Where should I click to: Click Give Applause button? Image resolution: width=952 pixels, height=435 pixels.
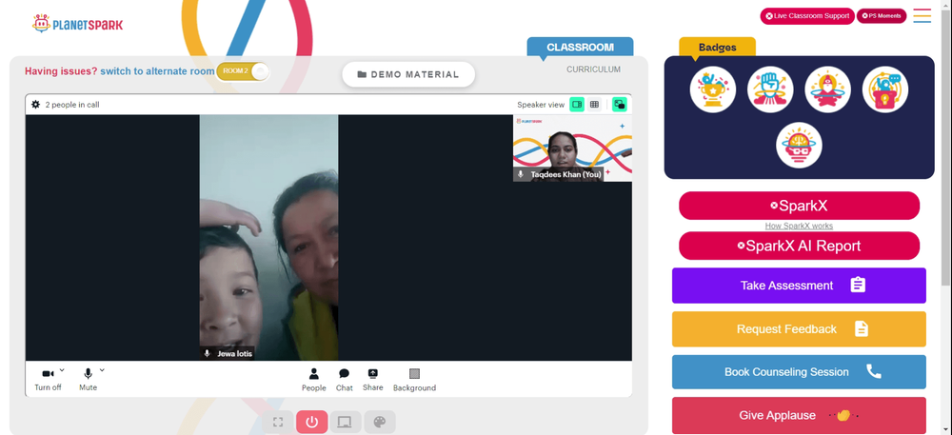point(799,416)
